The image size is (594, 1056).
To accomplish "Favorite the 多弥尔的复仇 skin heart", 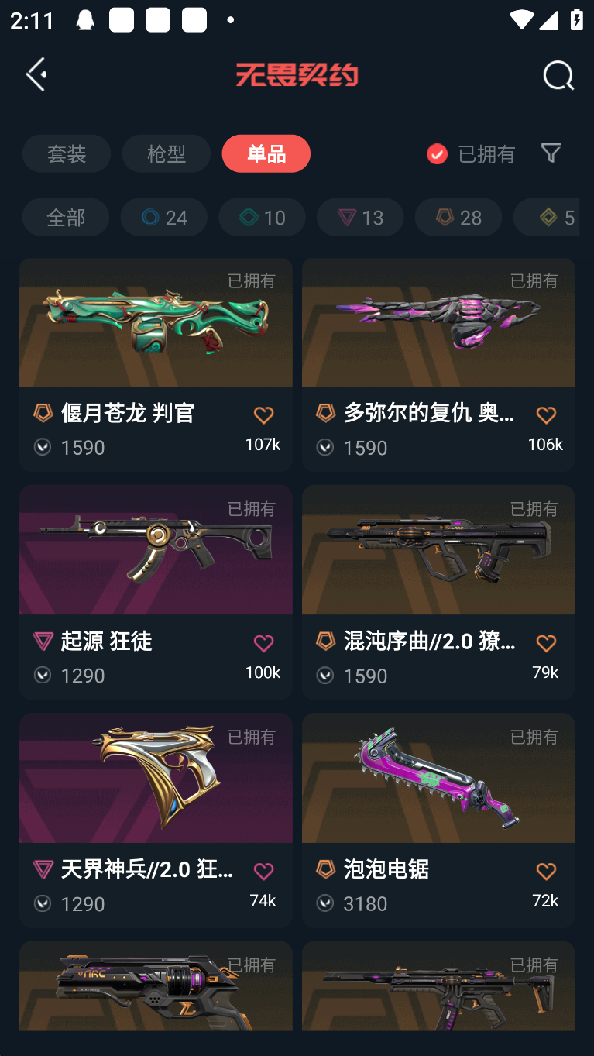I will (x=546, y=415).
